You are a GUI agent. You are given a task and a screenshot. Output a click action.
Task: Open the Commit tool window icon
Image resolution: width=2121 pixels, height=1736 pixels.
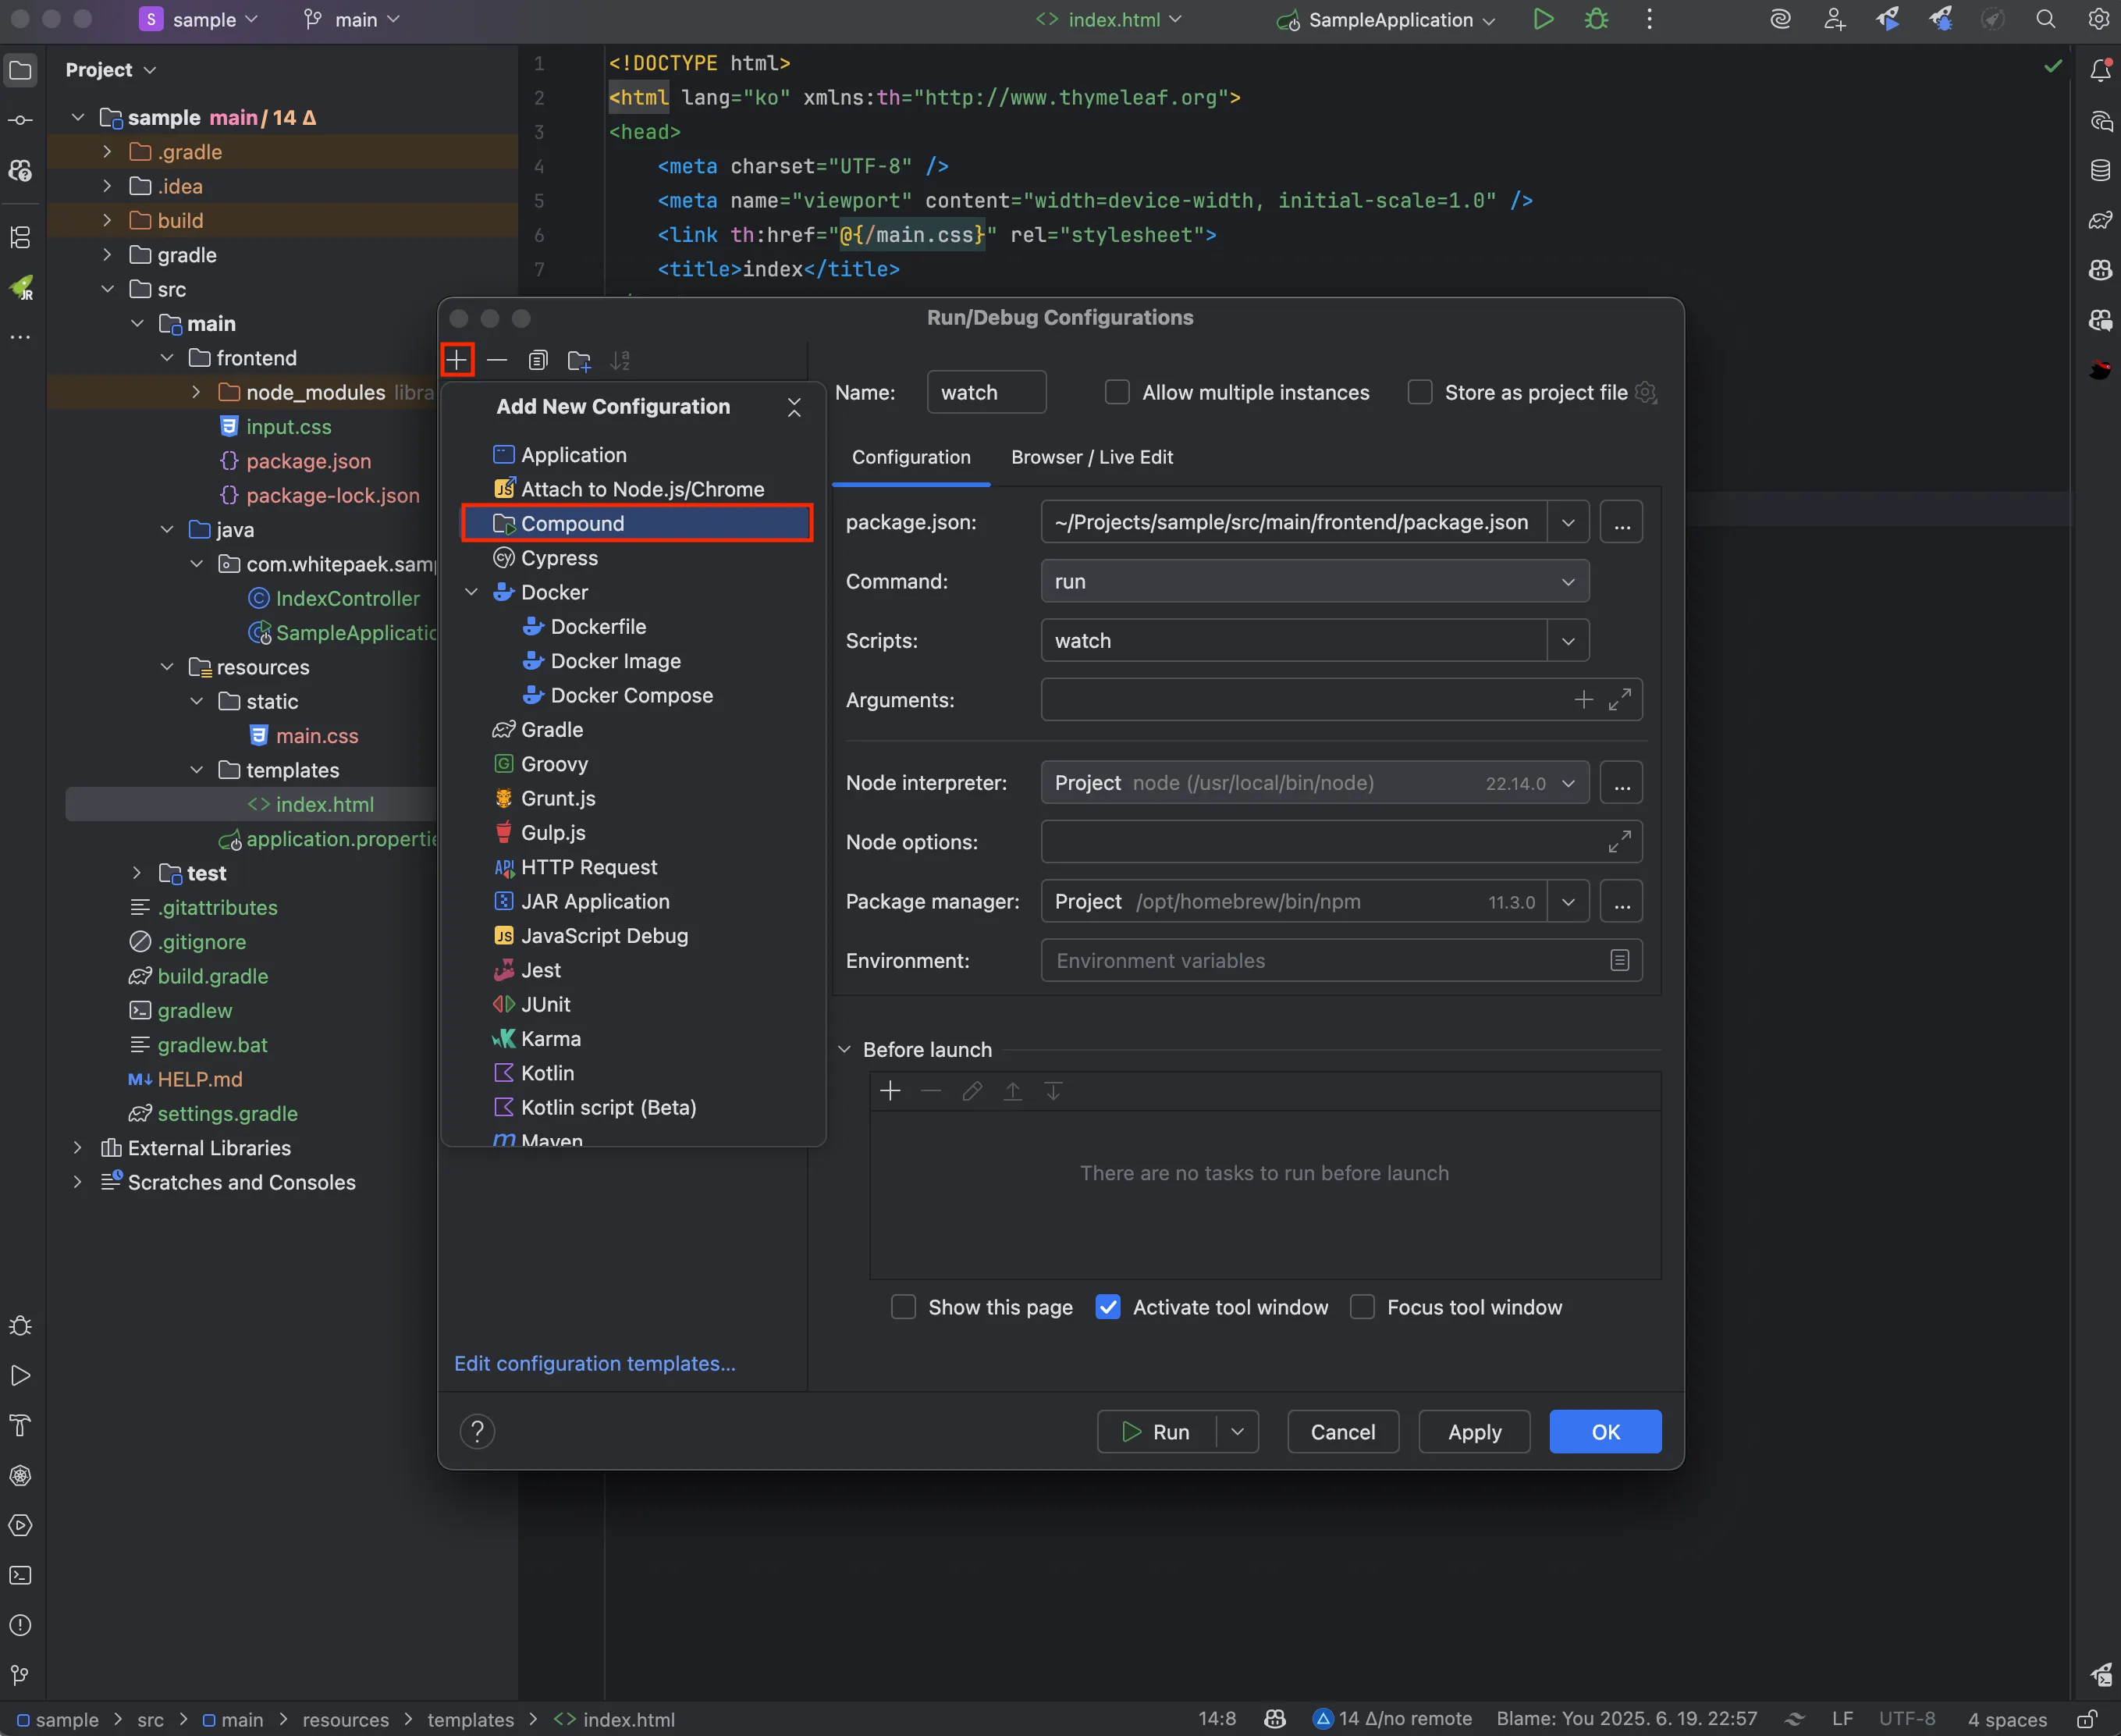pos(20,120)
